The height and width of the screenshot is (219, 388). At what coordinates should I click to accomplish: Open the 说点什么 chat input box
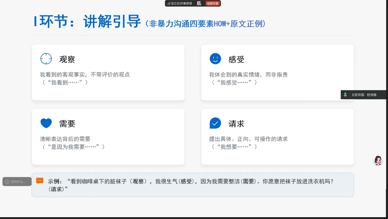(x=19, y=182)
